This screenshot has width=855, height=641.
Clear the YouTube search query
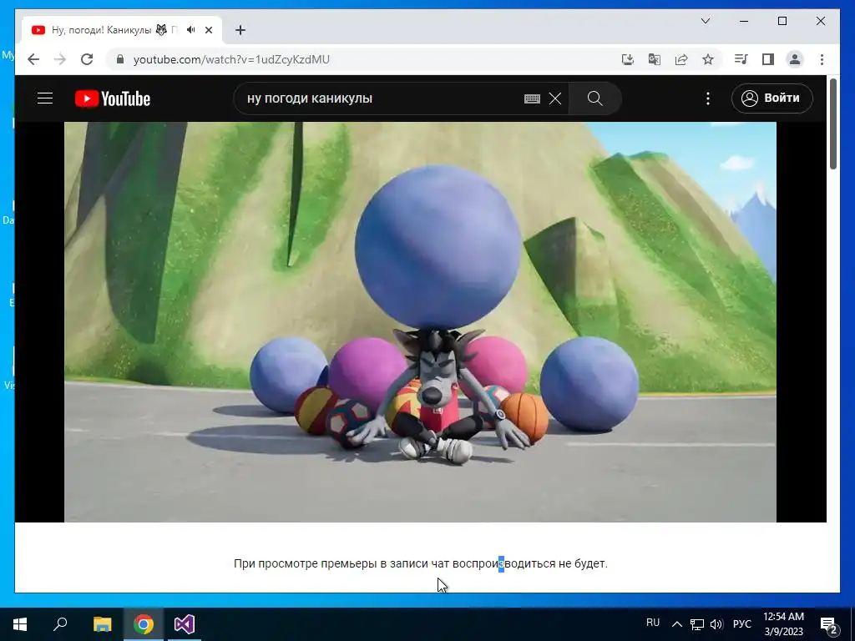tap(555, 98)
